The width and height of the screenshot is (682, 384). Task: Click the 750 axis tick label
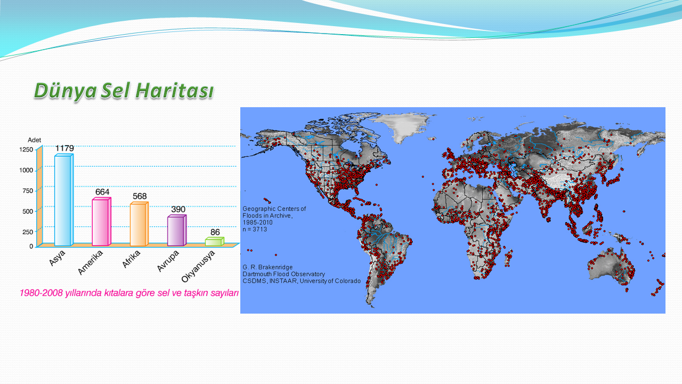coord(28,190)
